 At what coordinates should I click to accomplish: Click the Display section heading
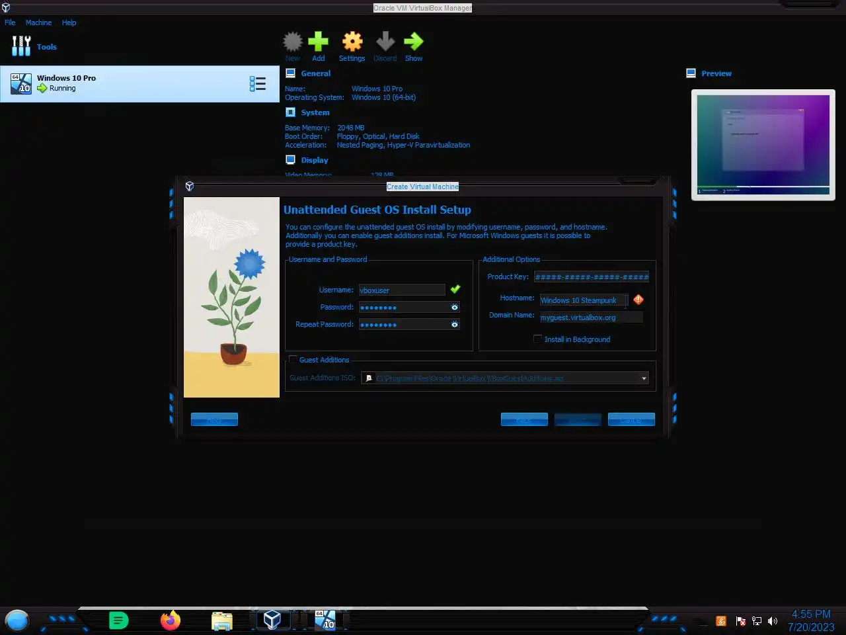tap(315, 160)
